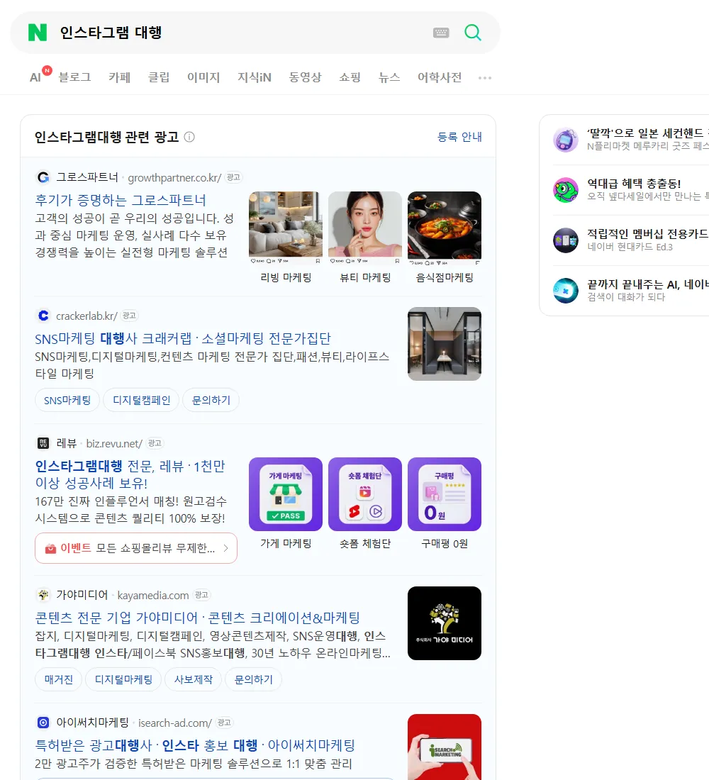Open the 음식점마케팅 food thumbnail
The height and width of the screenshot is (780, 709).
[445, 228]
